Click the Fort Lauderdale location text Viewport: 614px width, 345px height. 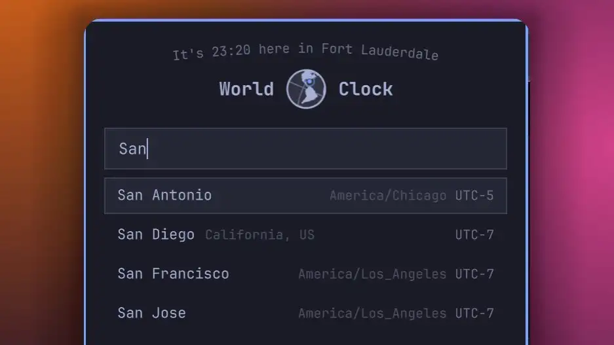click(x=379, y=51)
